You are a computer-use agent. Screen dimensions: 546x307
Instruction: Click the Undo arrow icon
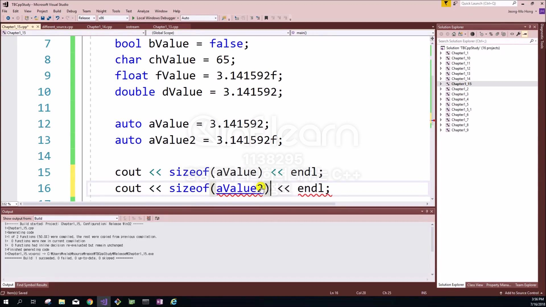point(57,18)
